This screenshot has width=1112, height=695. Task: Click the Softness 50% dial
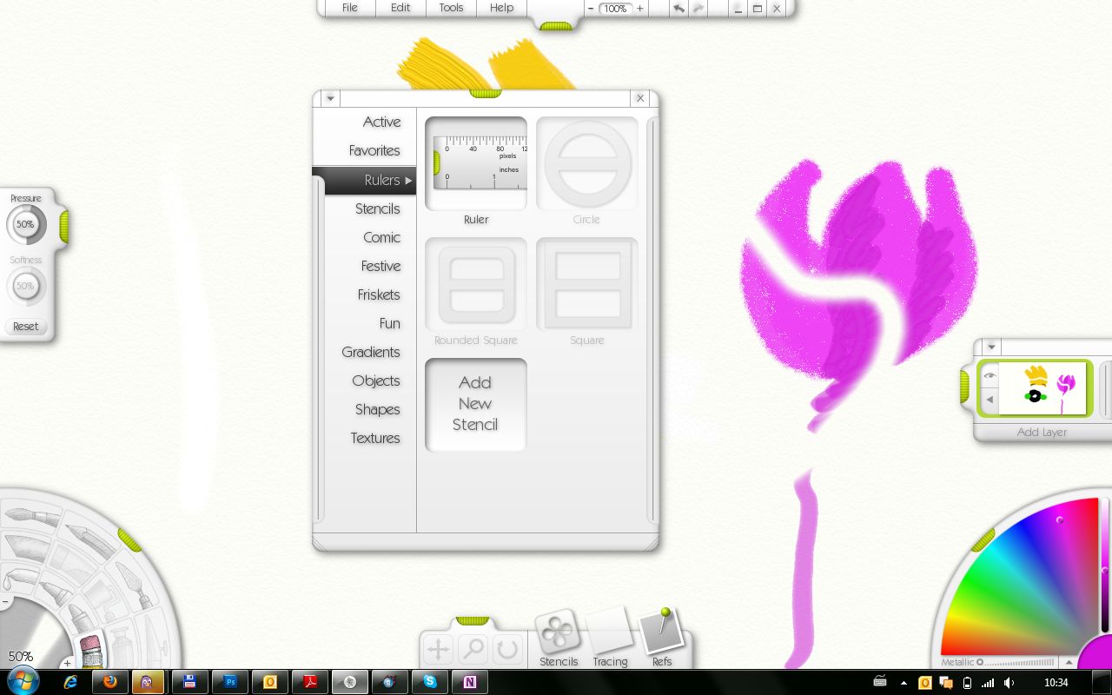pyautogui.click(x=26, y=286)
